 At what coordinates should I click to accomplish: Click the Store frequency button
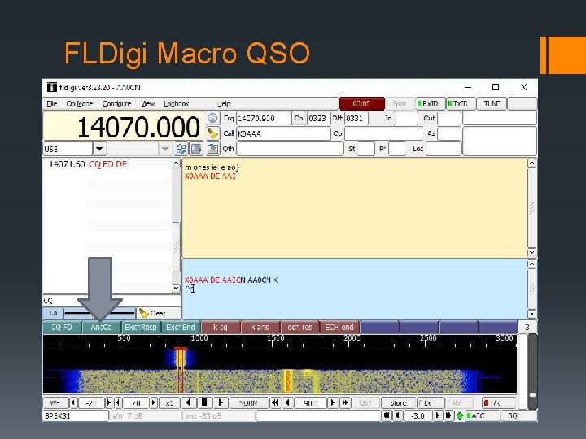tap(398, 402)
